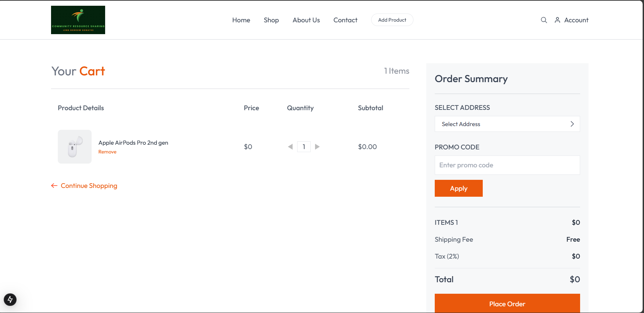
Task: Open the Account link
Action: [x=576, y=20]
